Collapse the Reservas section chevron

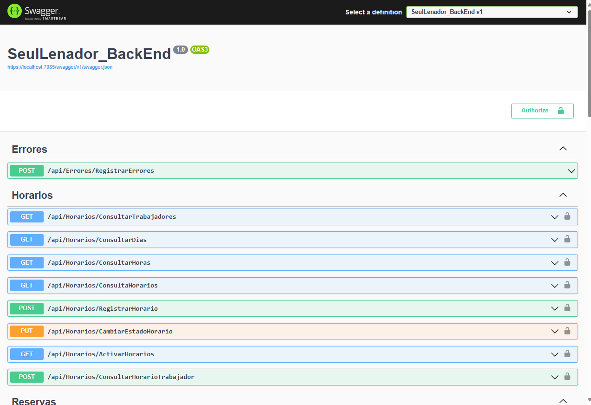[563, 401]
